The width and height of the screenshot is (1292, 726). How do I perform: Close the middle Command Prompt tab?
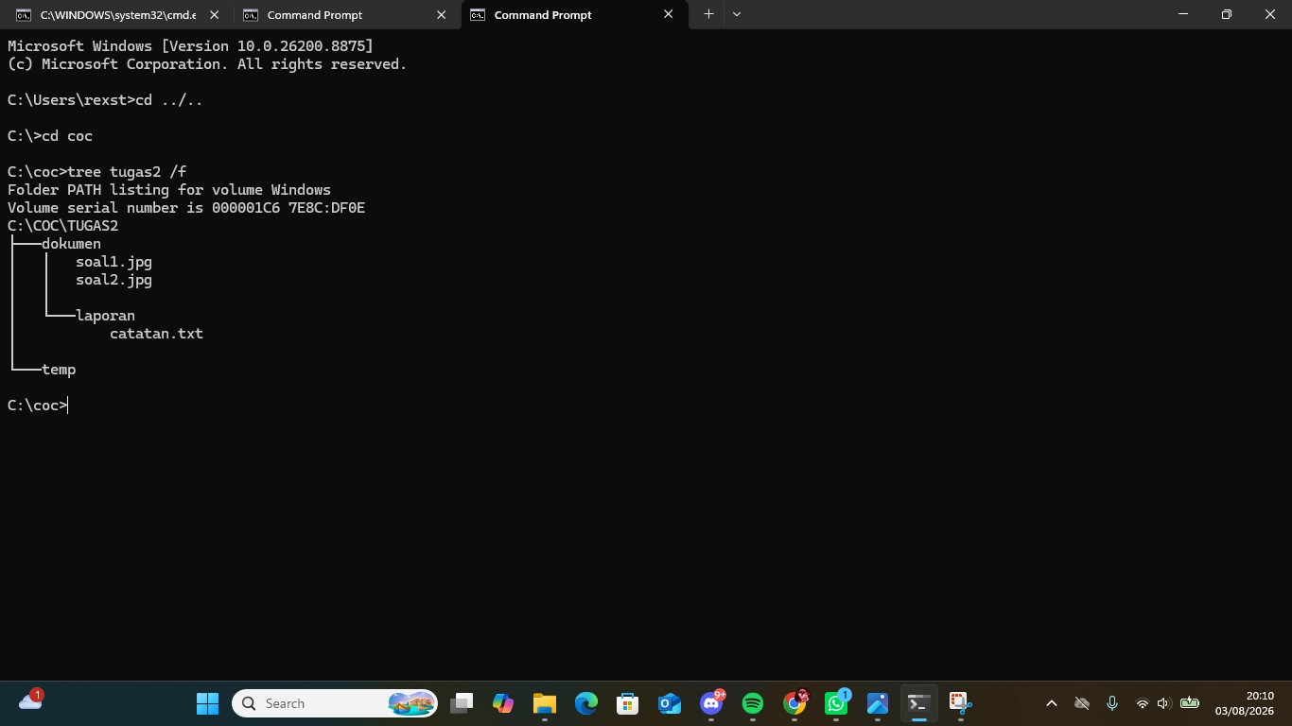click(442, 15)
